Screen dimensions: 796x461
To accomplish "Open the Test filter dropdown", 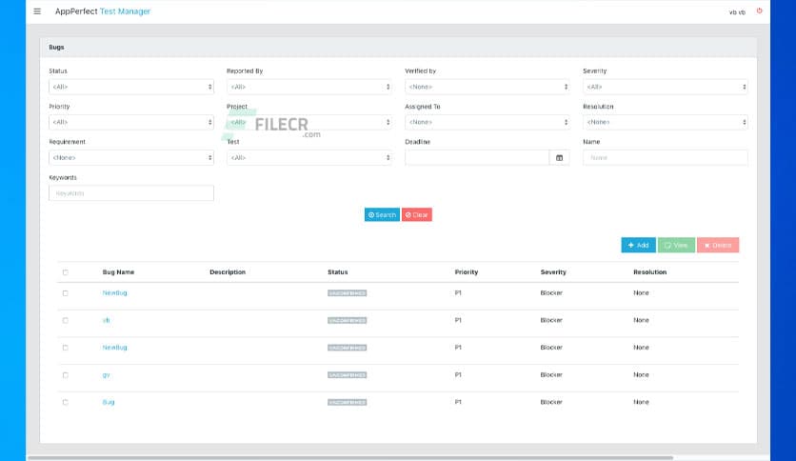I will 309,158.
